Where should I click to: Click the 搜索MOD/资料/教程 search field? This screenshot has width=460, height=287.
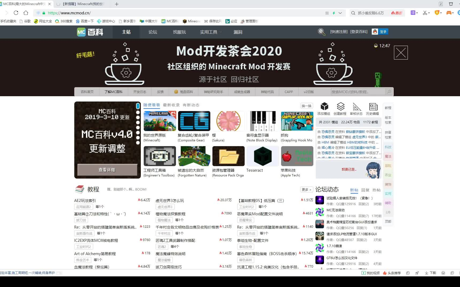(x=358, y=92)
